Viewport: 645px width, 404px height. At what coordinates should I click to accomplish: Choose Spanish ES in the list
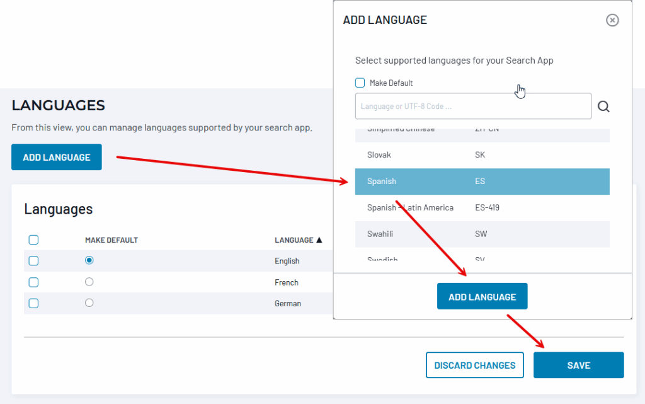point(482,182)
